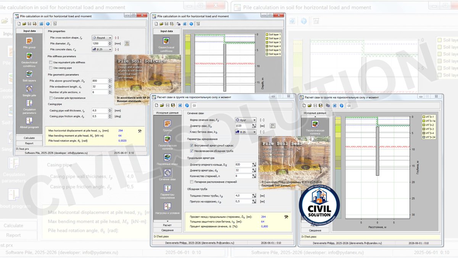Click New file icon in English input window
Viewport: 458px width, 258px height.
click(19, 23)
